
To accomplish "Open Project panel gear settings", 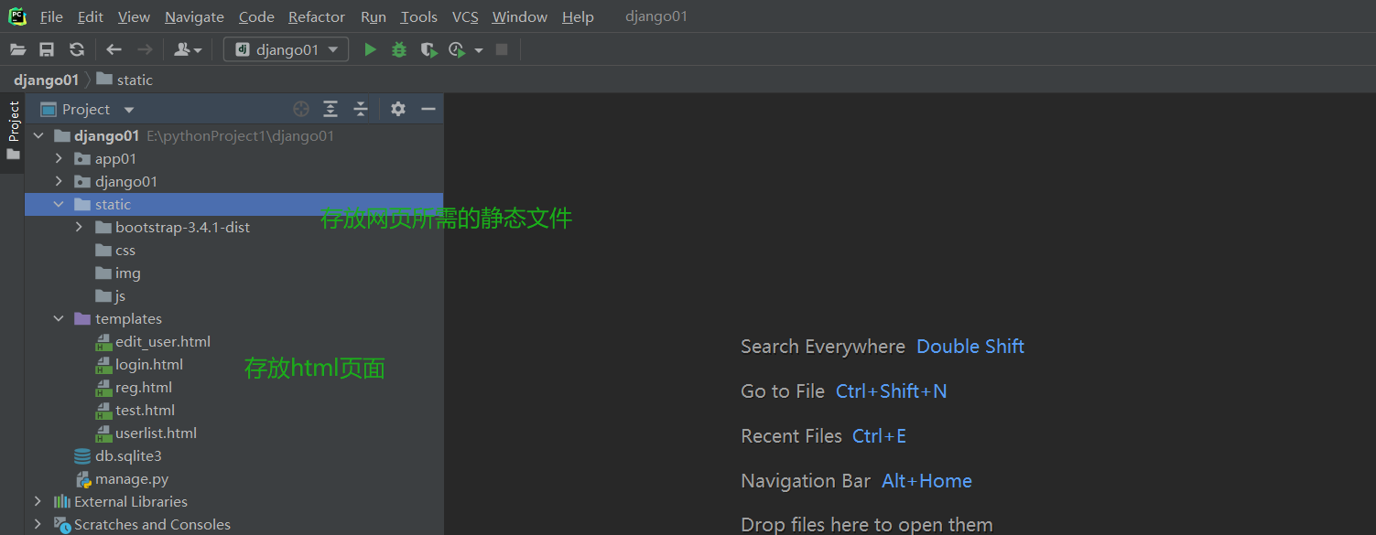I will click(397, 109).
